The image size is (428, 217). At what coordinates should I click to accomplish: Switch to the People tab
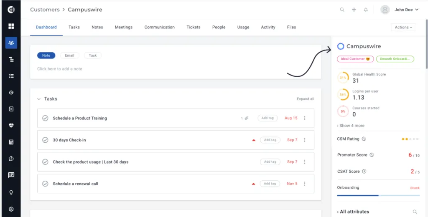219,27
